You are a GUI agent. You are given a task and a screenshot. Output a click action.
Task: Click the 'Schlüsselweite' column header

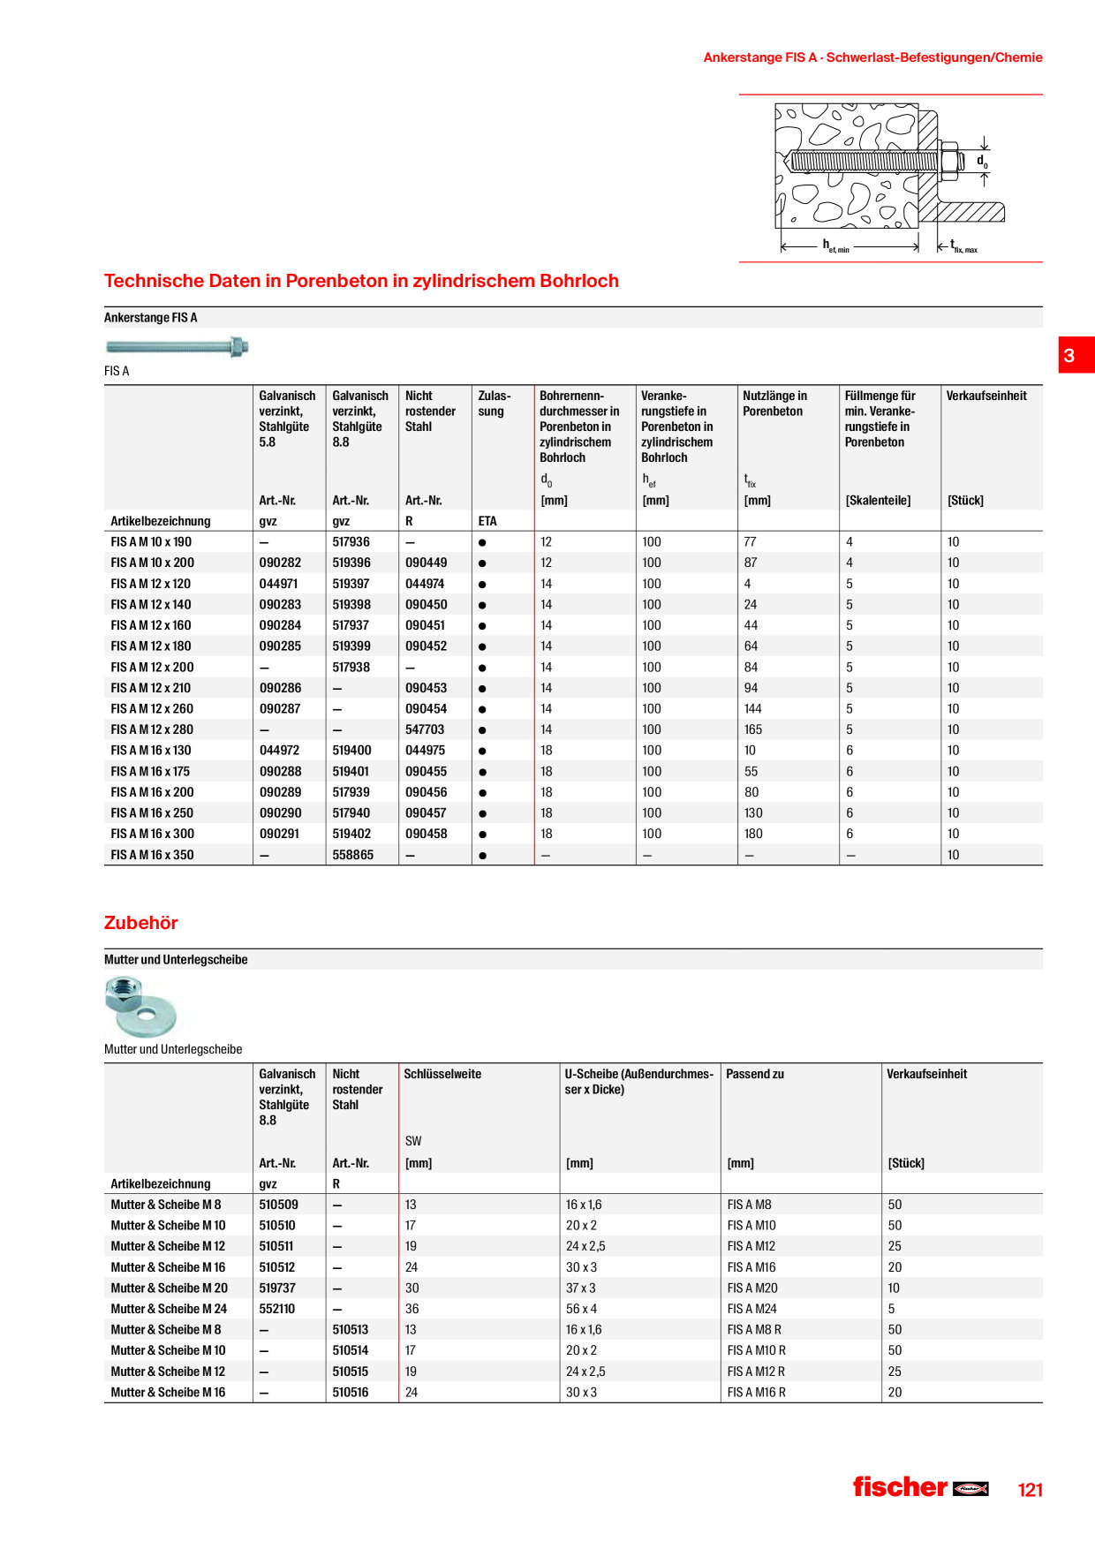point(442,1075)
